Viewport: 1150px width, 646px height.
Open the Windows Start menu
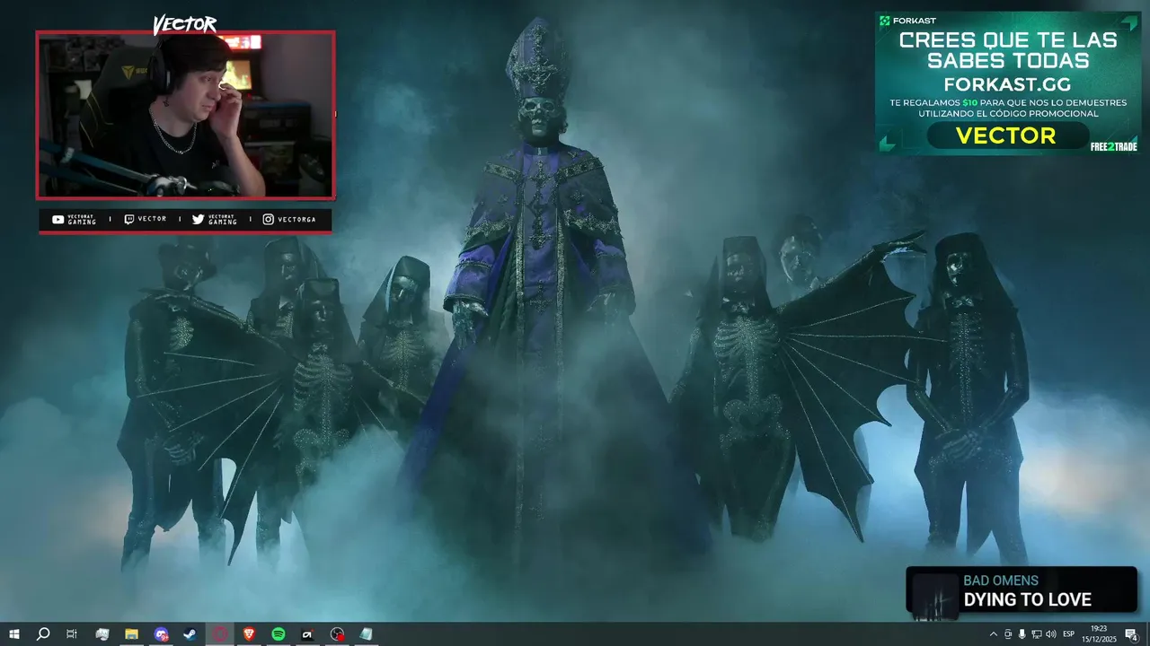13,634
